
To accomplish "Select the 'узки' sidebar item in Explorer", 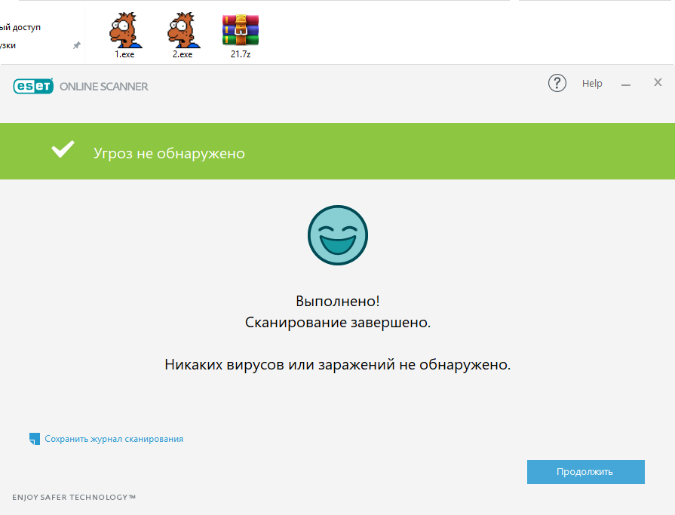I will (8, 45).
